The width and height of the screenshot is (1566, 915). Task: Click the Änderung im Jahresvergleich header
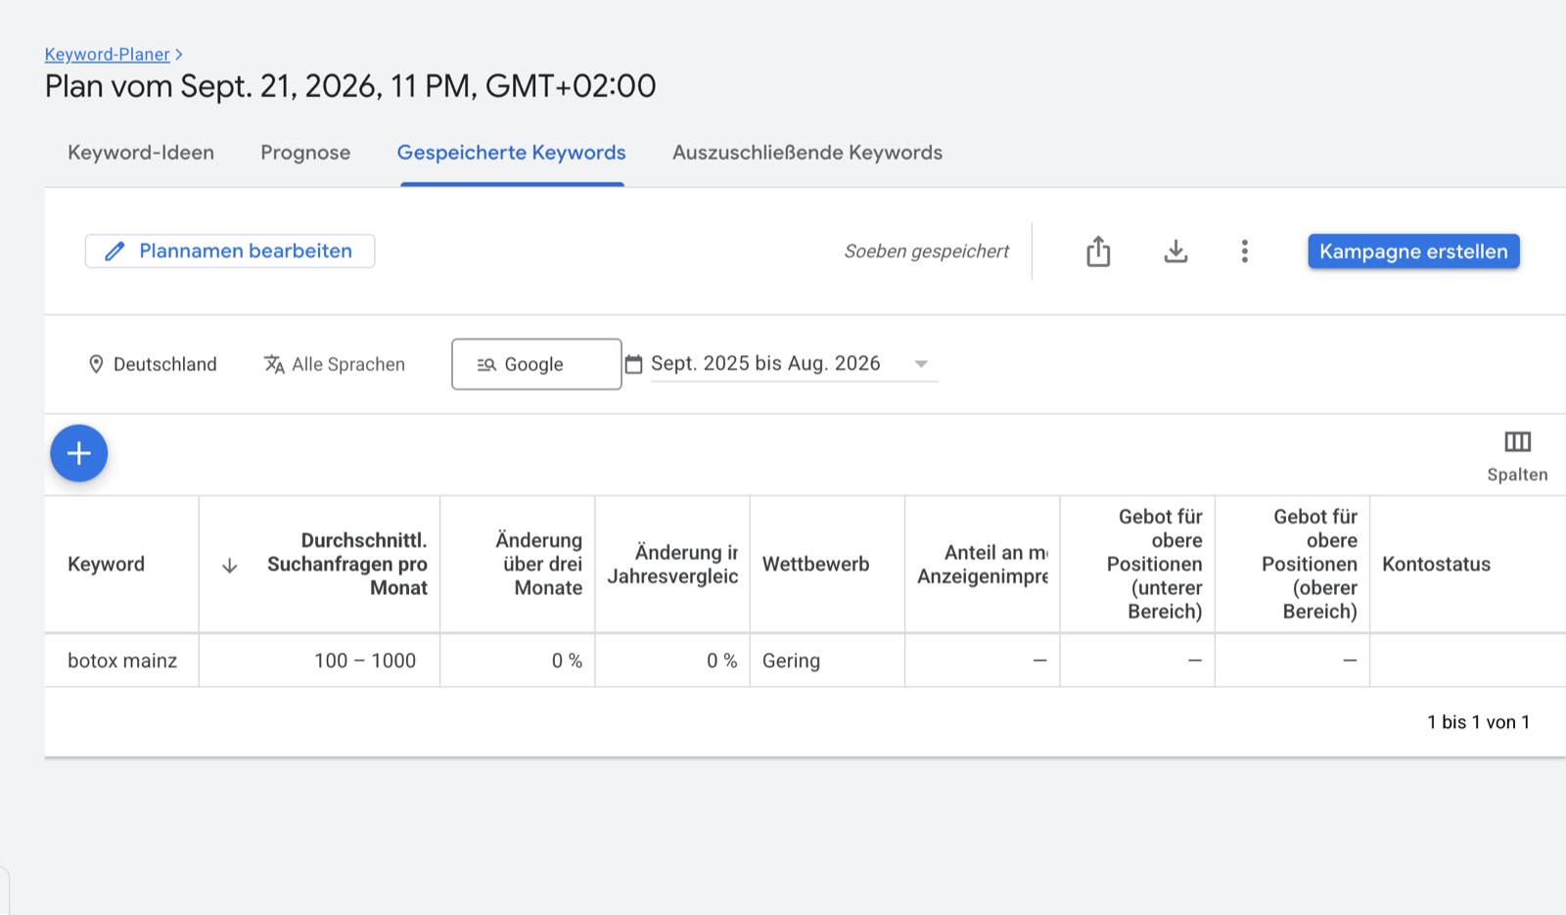673,565
